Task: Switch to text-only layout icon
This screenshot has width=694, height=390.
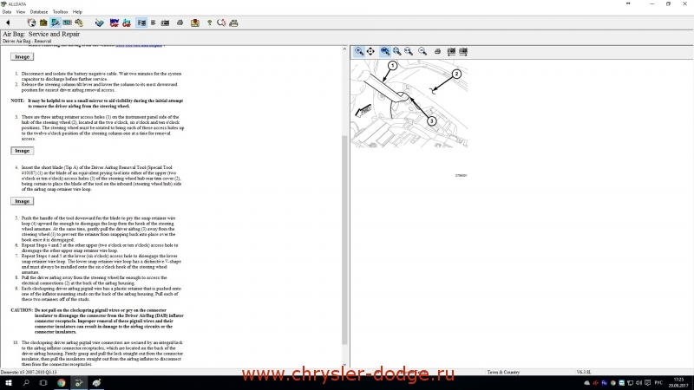Action: pos(154,23)
